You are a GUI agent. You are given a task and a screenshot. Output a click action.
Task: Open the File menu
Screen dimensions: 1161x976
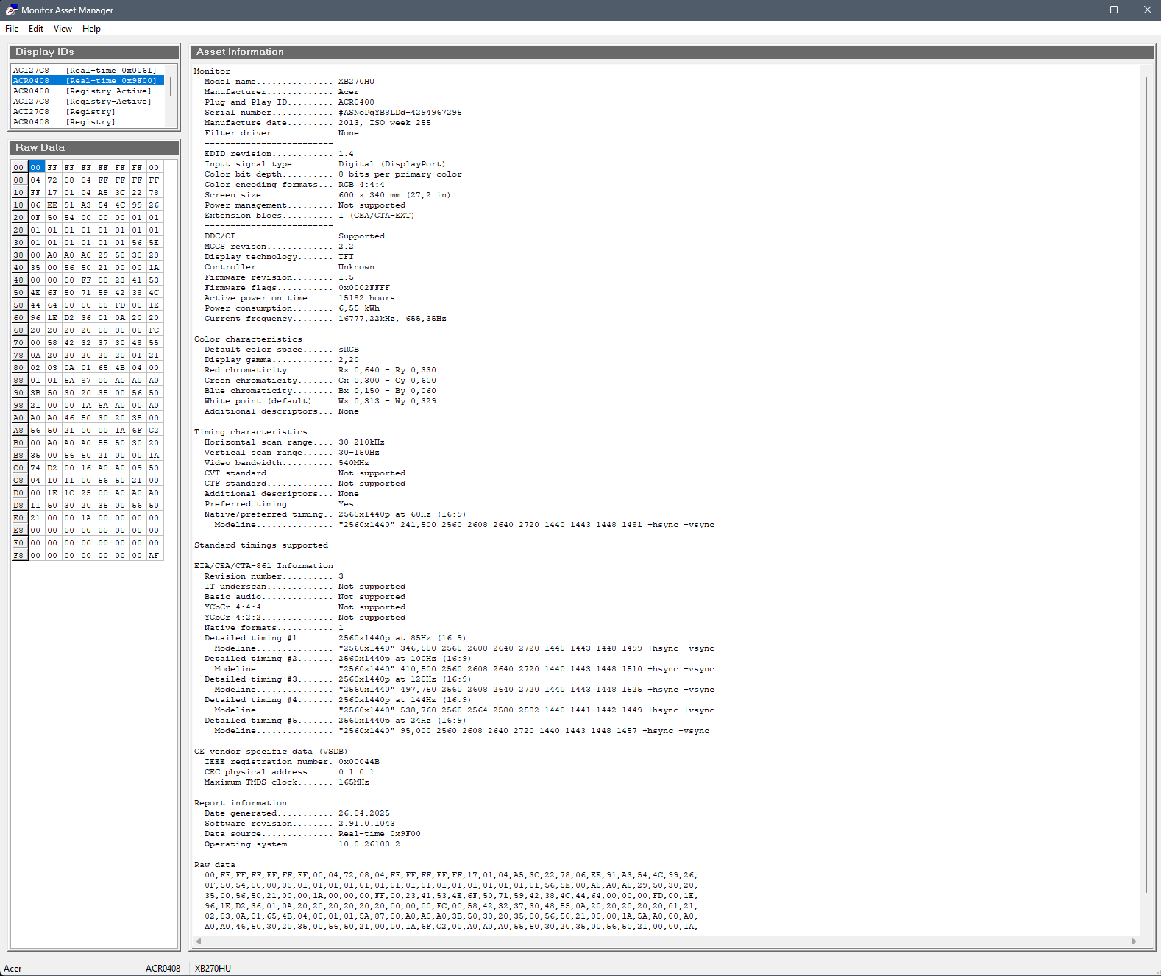[x=12, y=29]
